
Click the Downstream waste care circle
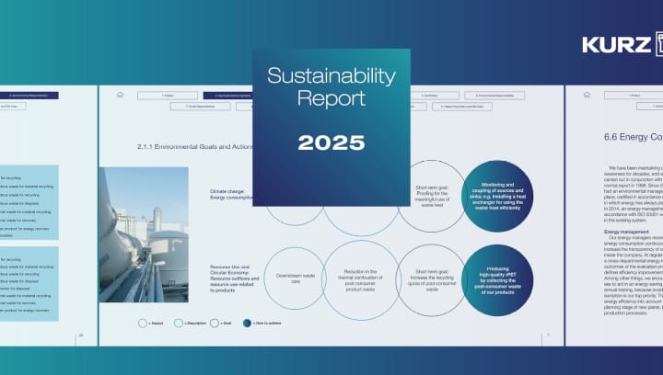296,278
